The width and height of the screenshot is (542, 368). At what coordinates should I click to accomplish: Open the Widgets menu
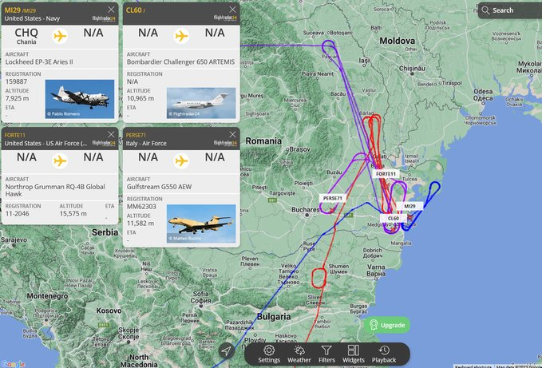point(354,354)
